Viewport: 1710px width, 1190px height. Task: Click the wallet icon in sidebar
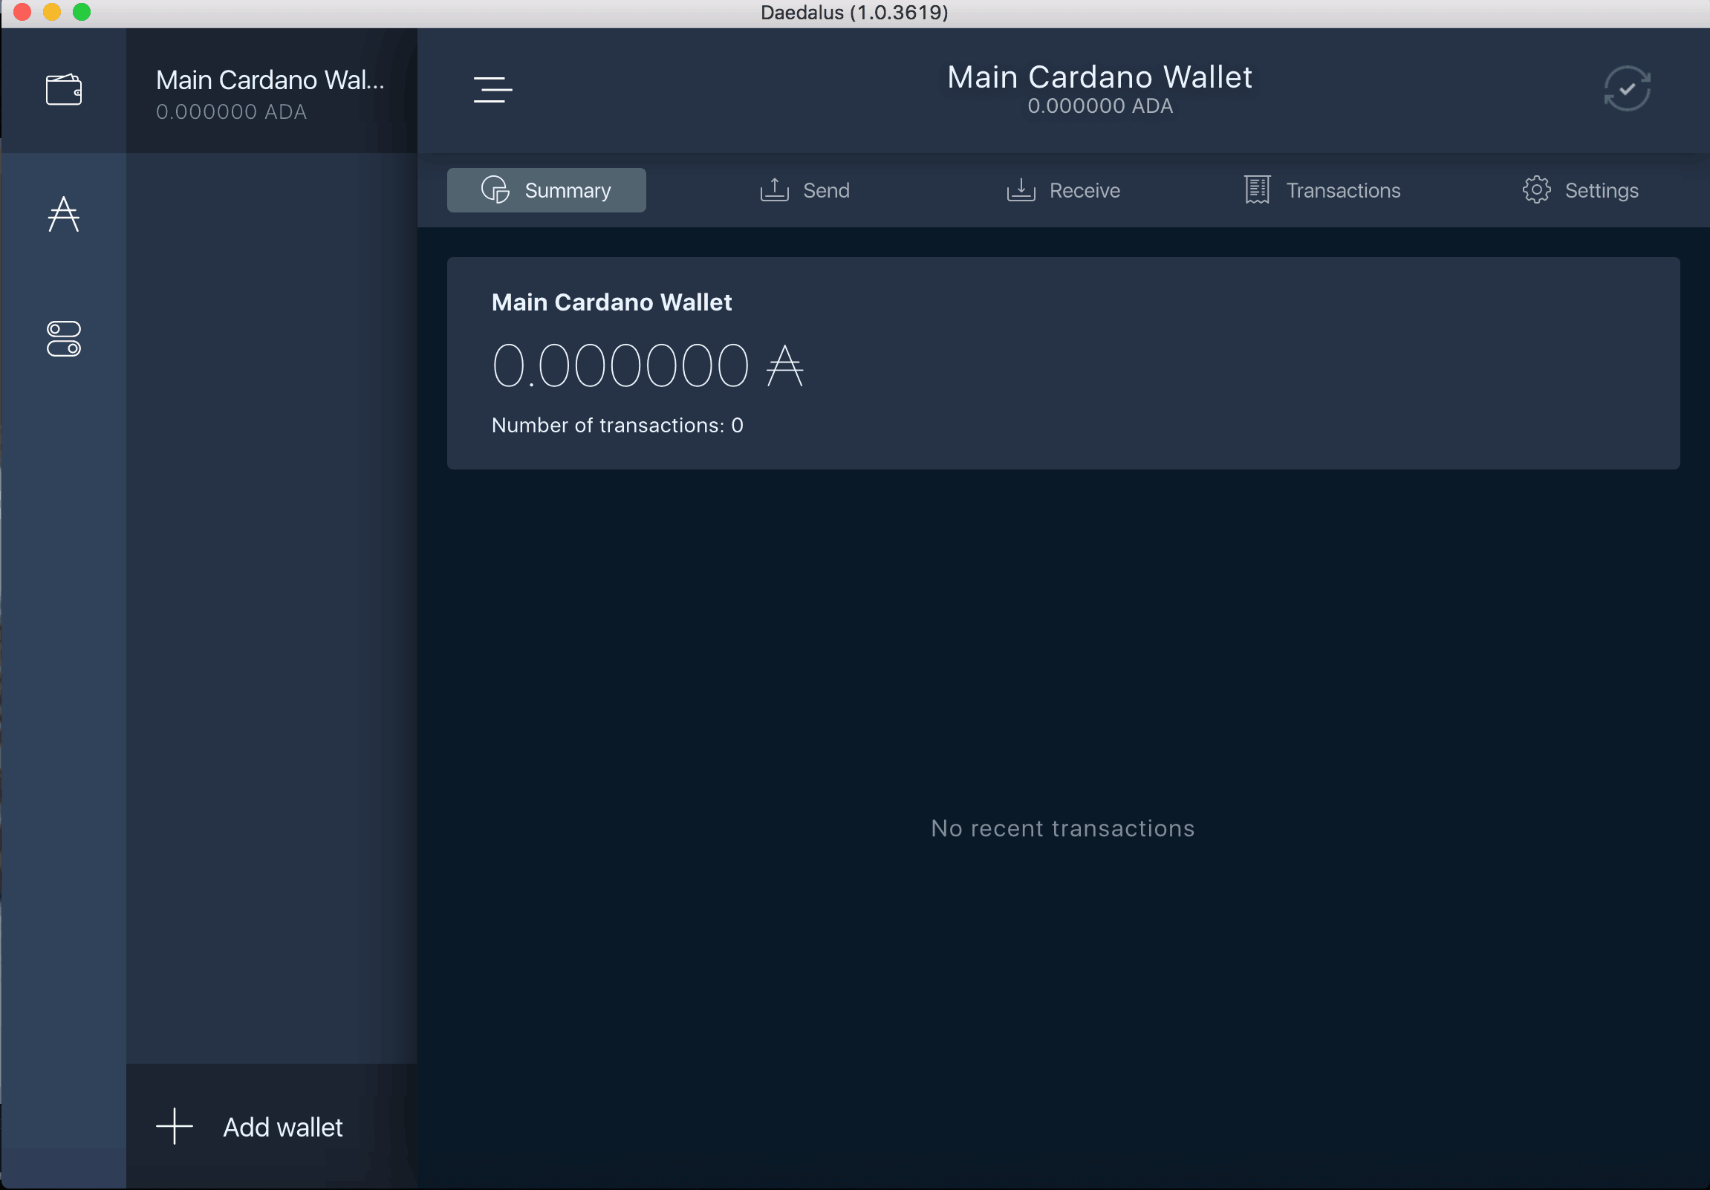64,88
